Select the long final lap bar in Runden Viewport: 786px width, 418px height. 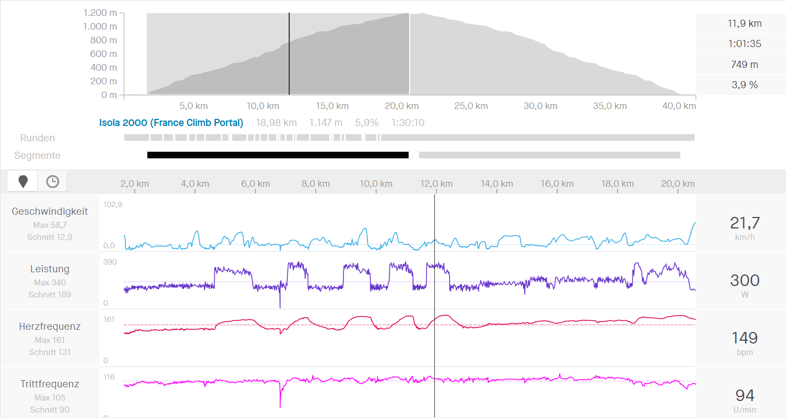point(537,138)
